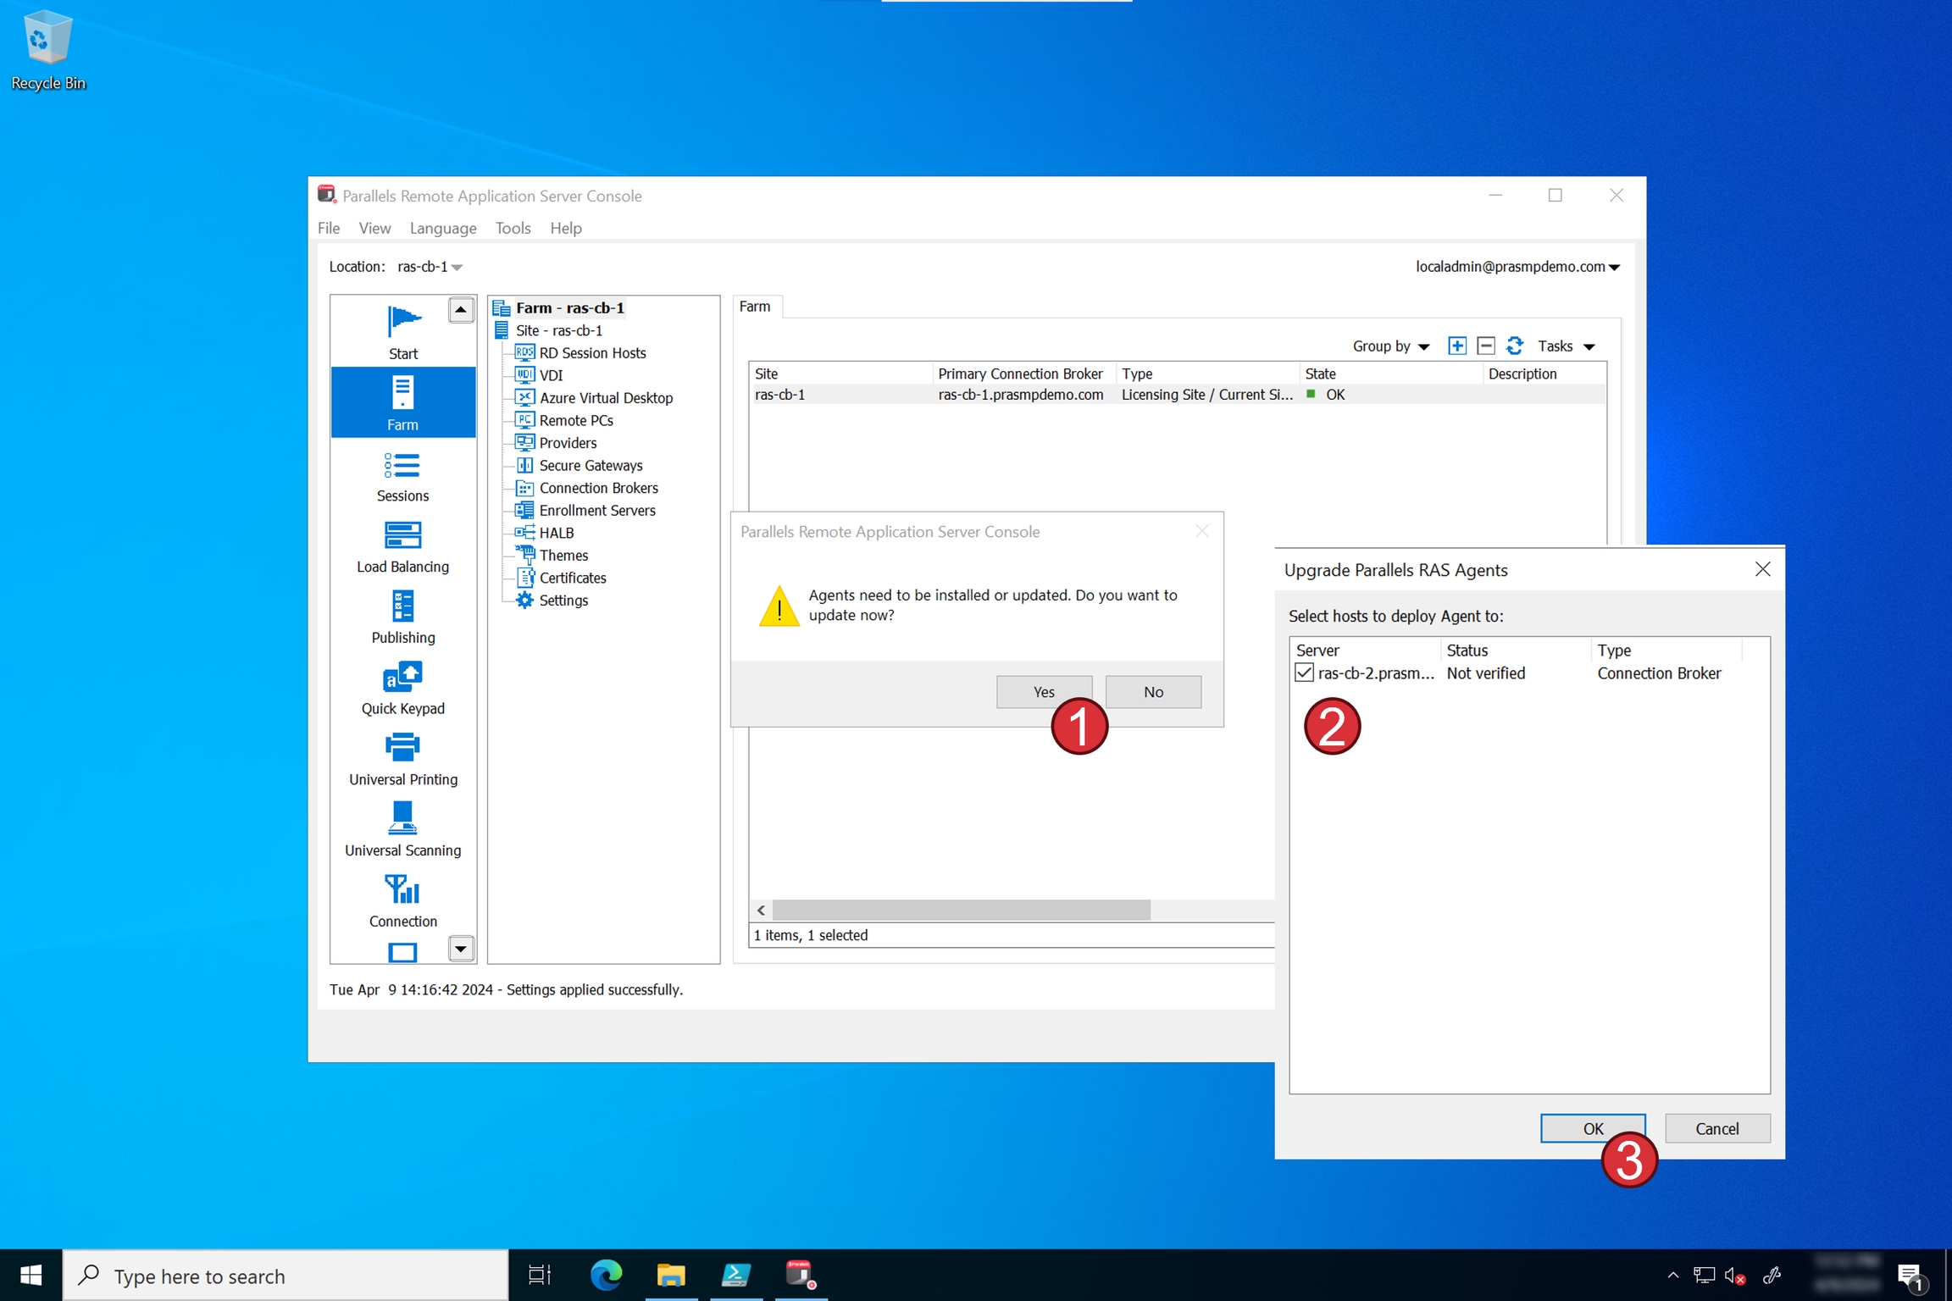The image size is (1952, 1301).
Task: Click the minus remove icon in toolbar
Action: coord(1485,346)
